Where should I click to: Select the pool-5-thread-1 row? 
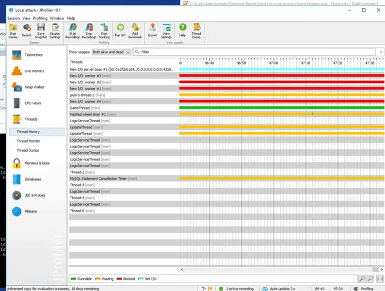click(x=226, y=95)
